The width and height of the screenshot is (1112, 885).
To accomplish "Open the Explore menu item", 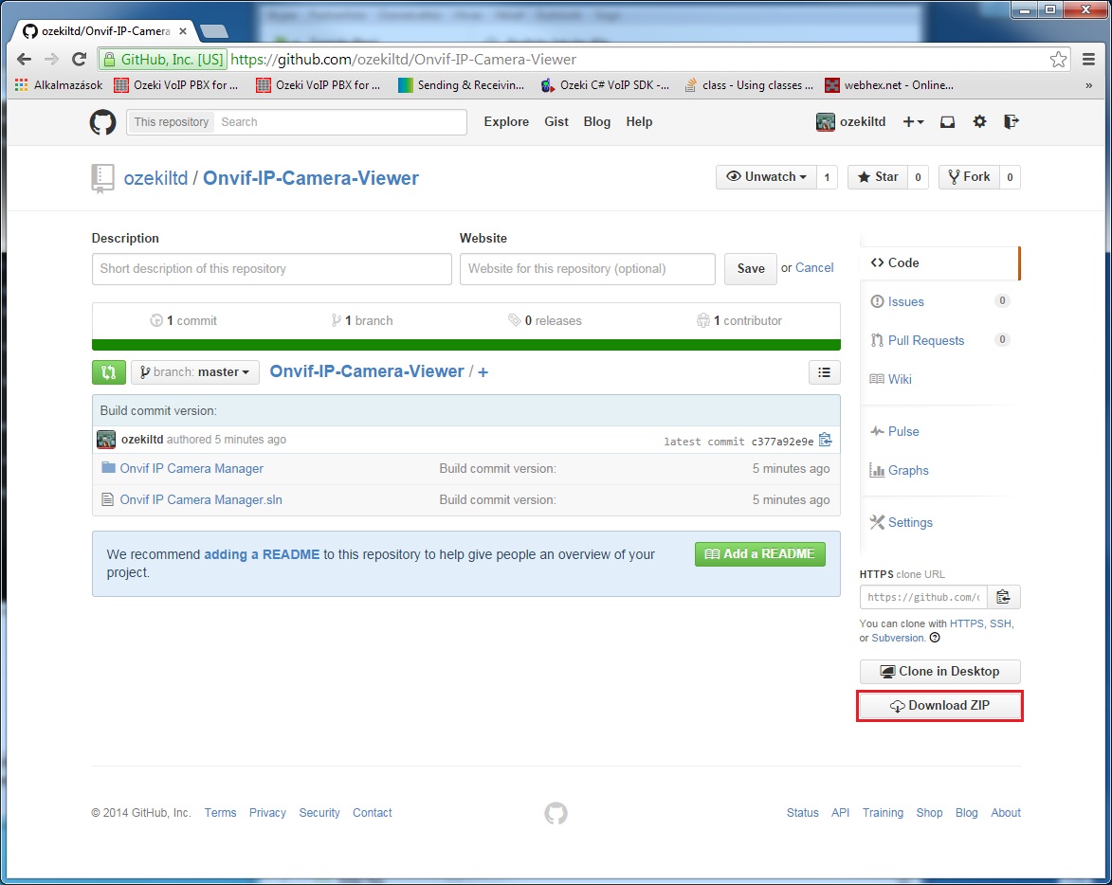I will [x=505, y=121].
